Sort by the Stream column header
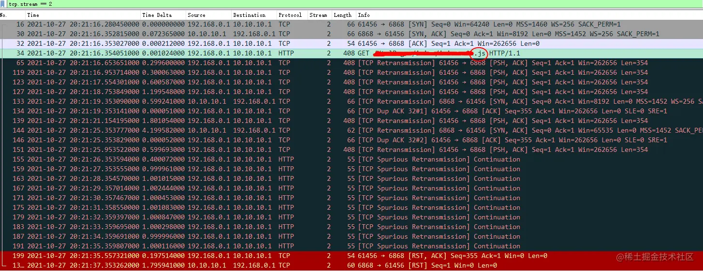The width and height of the screenshot is (703, 271). click(320, 15)
